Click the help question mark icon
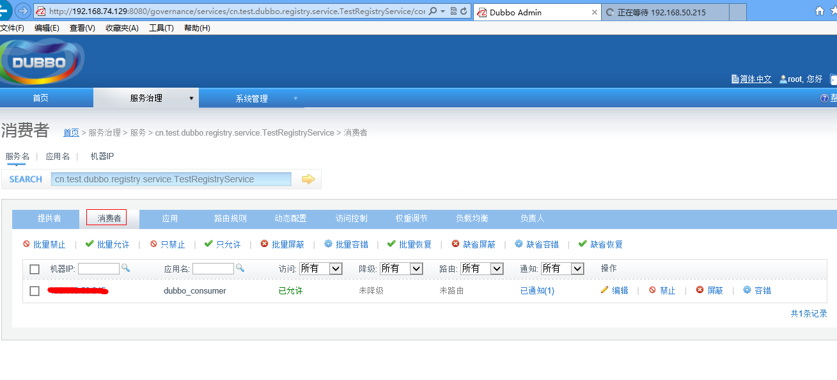The image size is (837, 380). [x=824, y=98]
